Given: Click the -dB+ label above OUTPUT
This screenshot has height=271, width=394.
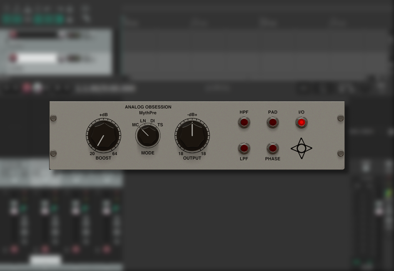Looking at the screenshot, I should pyautogui.click(x=192, y=114).
